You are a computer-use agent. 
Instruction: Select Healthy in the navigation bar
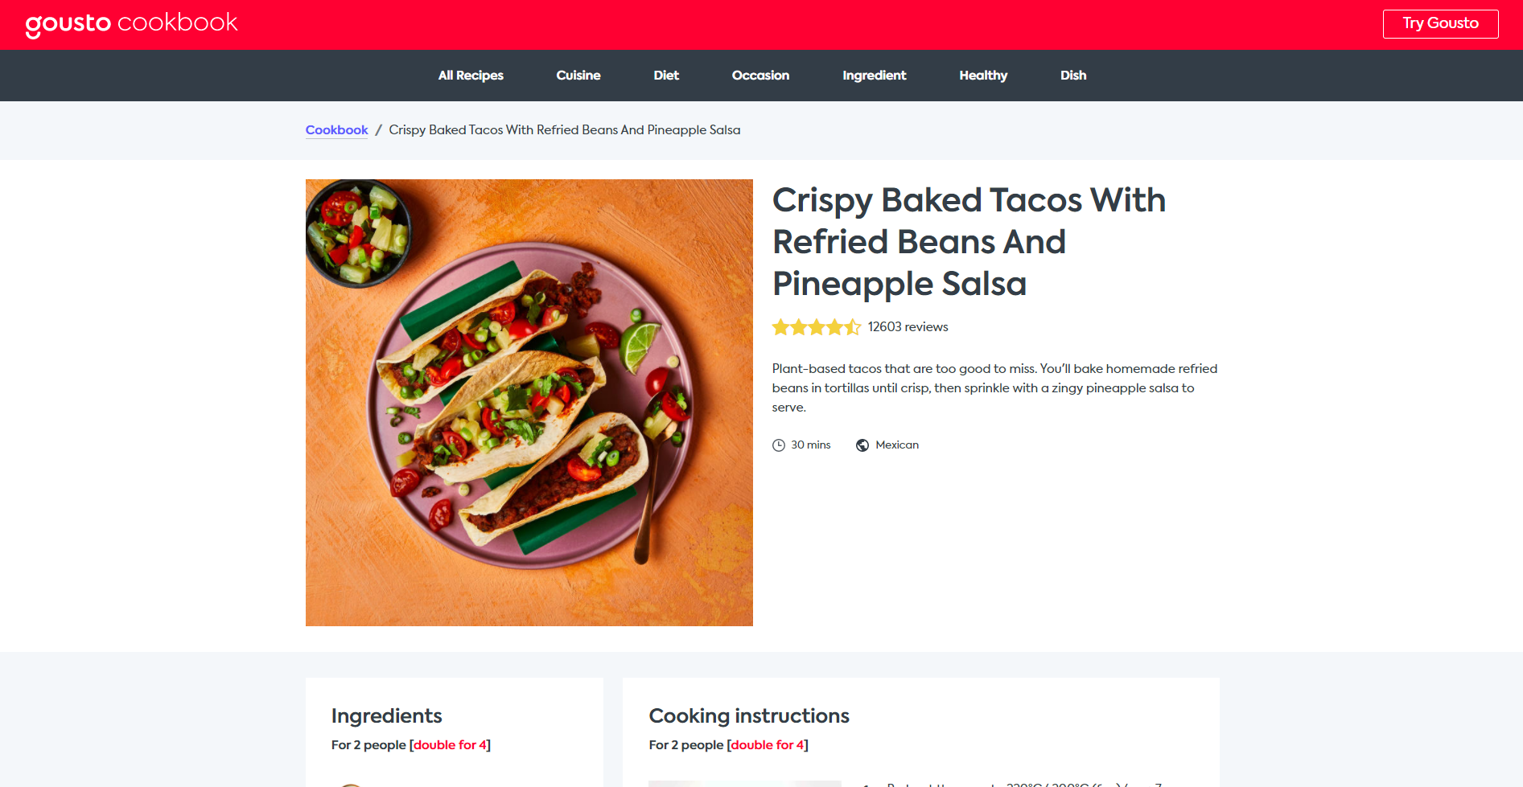coord(983,76)
